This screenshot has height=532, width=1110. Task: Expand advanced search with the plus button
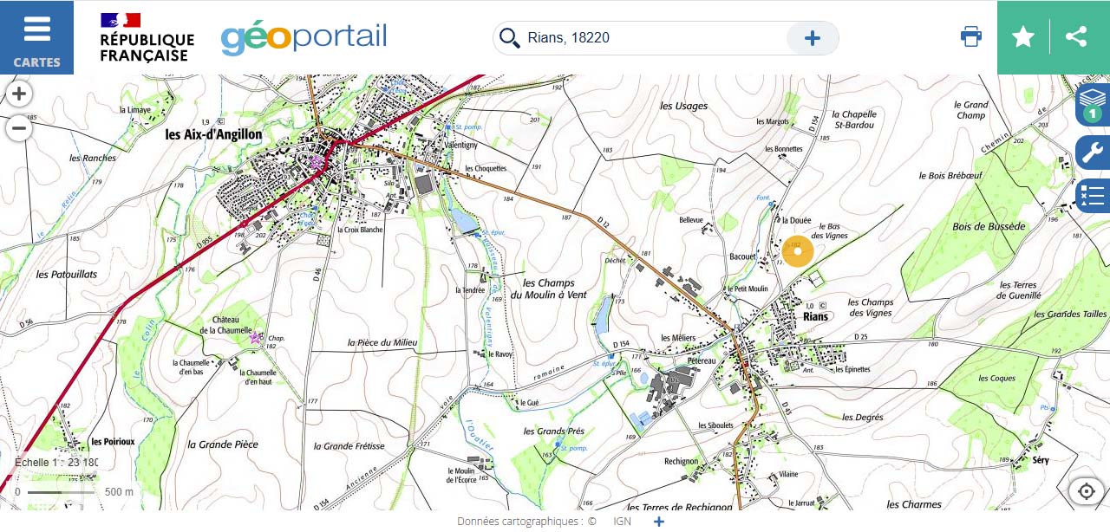[x=813, y=38]
